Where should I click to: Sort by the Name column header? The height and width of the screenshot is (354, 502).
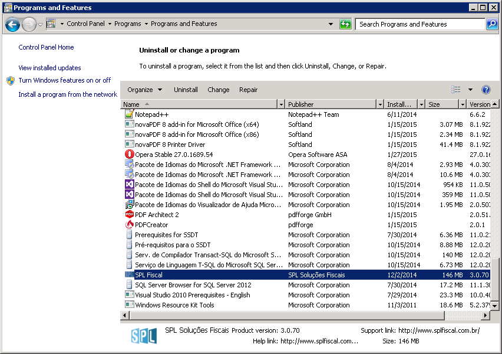click(x=199, y=104)
